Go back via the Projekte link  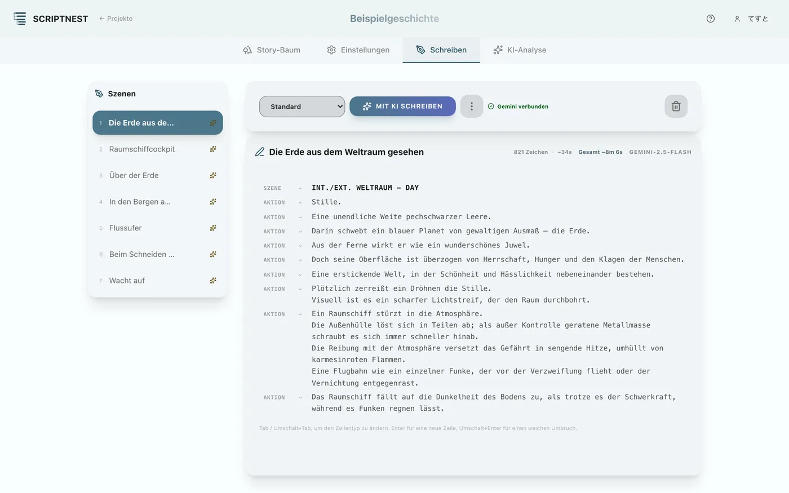pyautogui.click(x=116, y=19)
